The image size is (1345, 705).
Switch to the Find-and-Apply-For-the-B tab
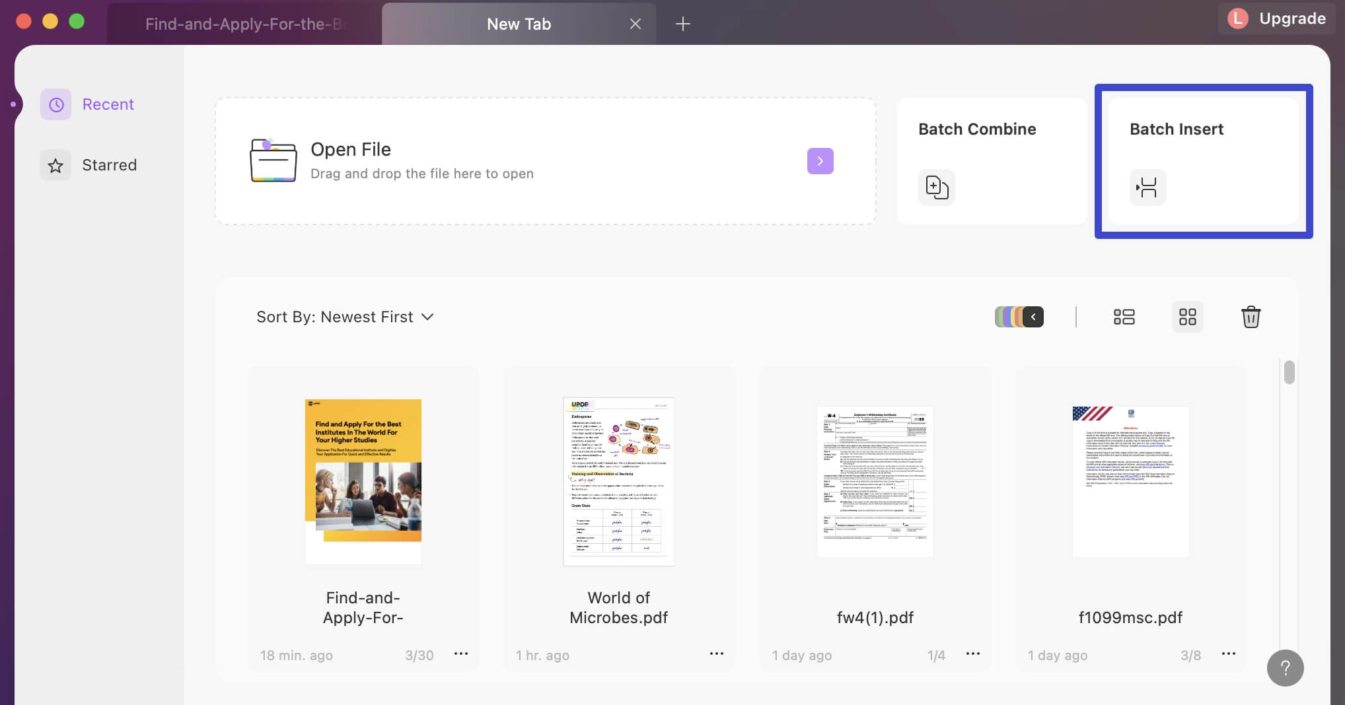(245, 24)
